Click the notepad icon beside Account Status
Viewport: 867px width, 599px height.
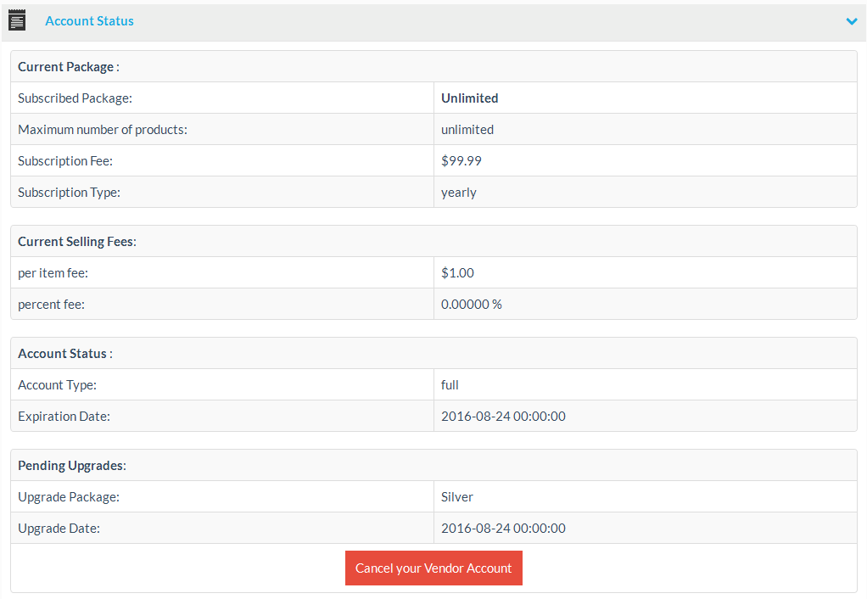click(17, 20)
